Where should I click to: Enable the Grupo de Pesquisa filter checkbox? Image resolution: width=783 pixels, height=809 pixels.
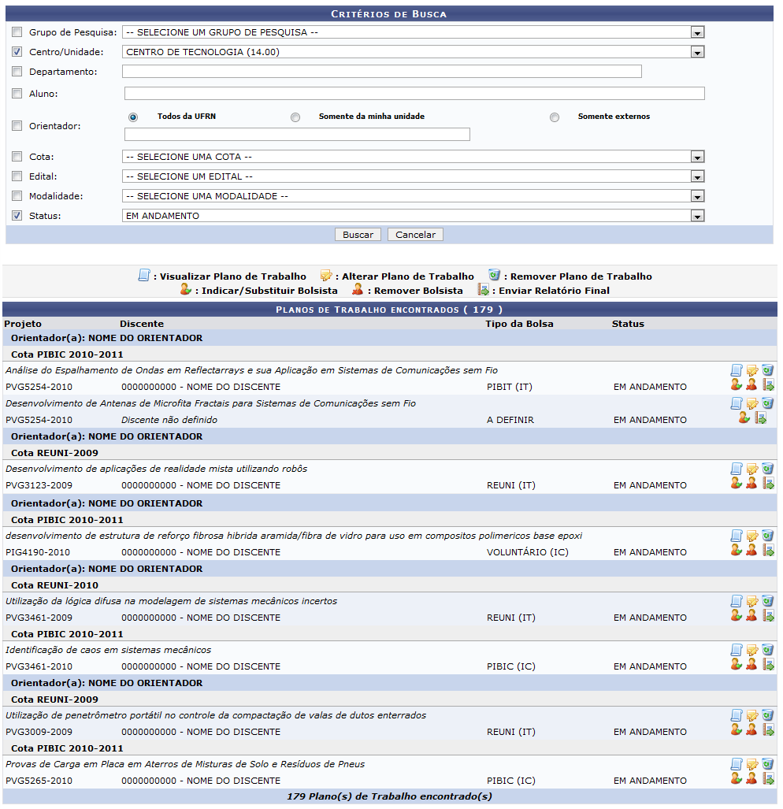point(17,32)
